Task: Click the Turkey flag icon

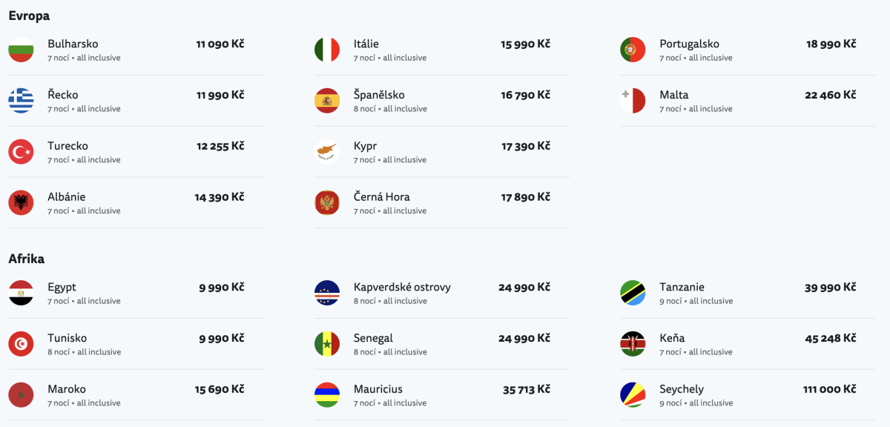Action: point(21,152)
